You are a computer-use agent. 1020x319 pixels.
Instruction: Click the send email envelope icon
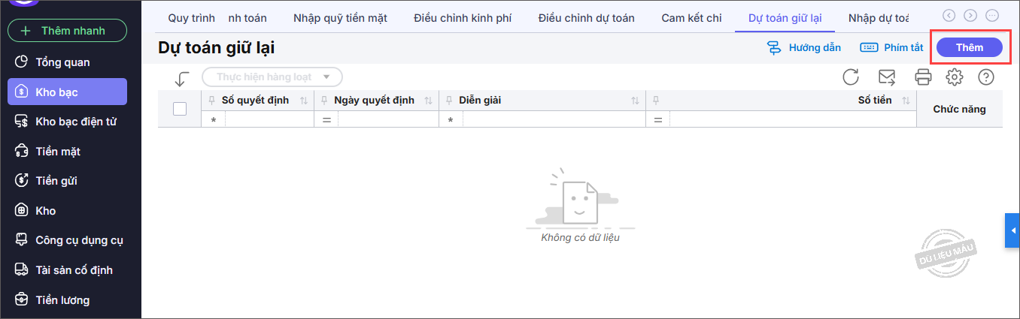(888, 77)
